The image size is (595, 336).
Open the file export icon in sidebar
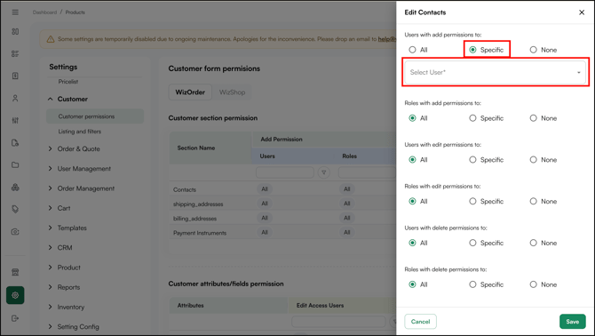(x=15, y=143)
